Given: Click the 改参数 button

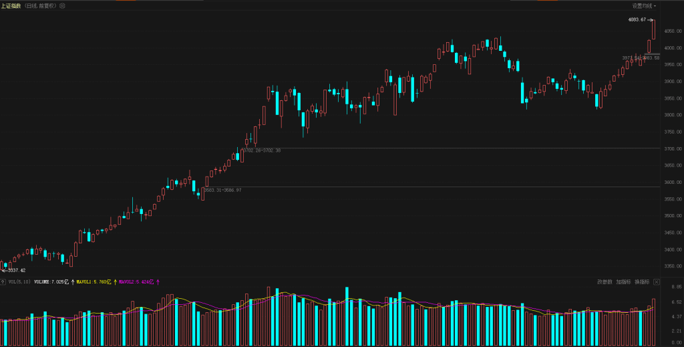Looking at the screenshot, I should pyautogui.click(x=605, y=282).
